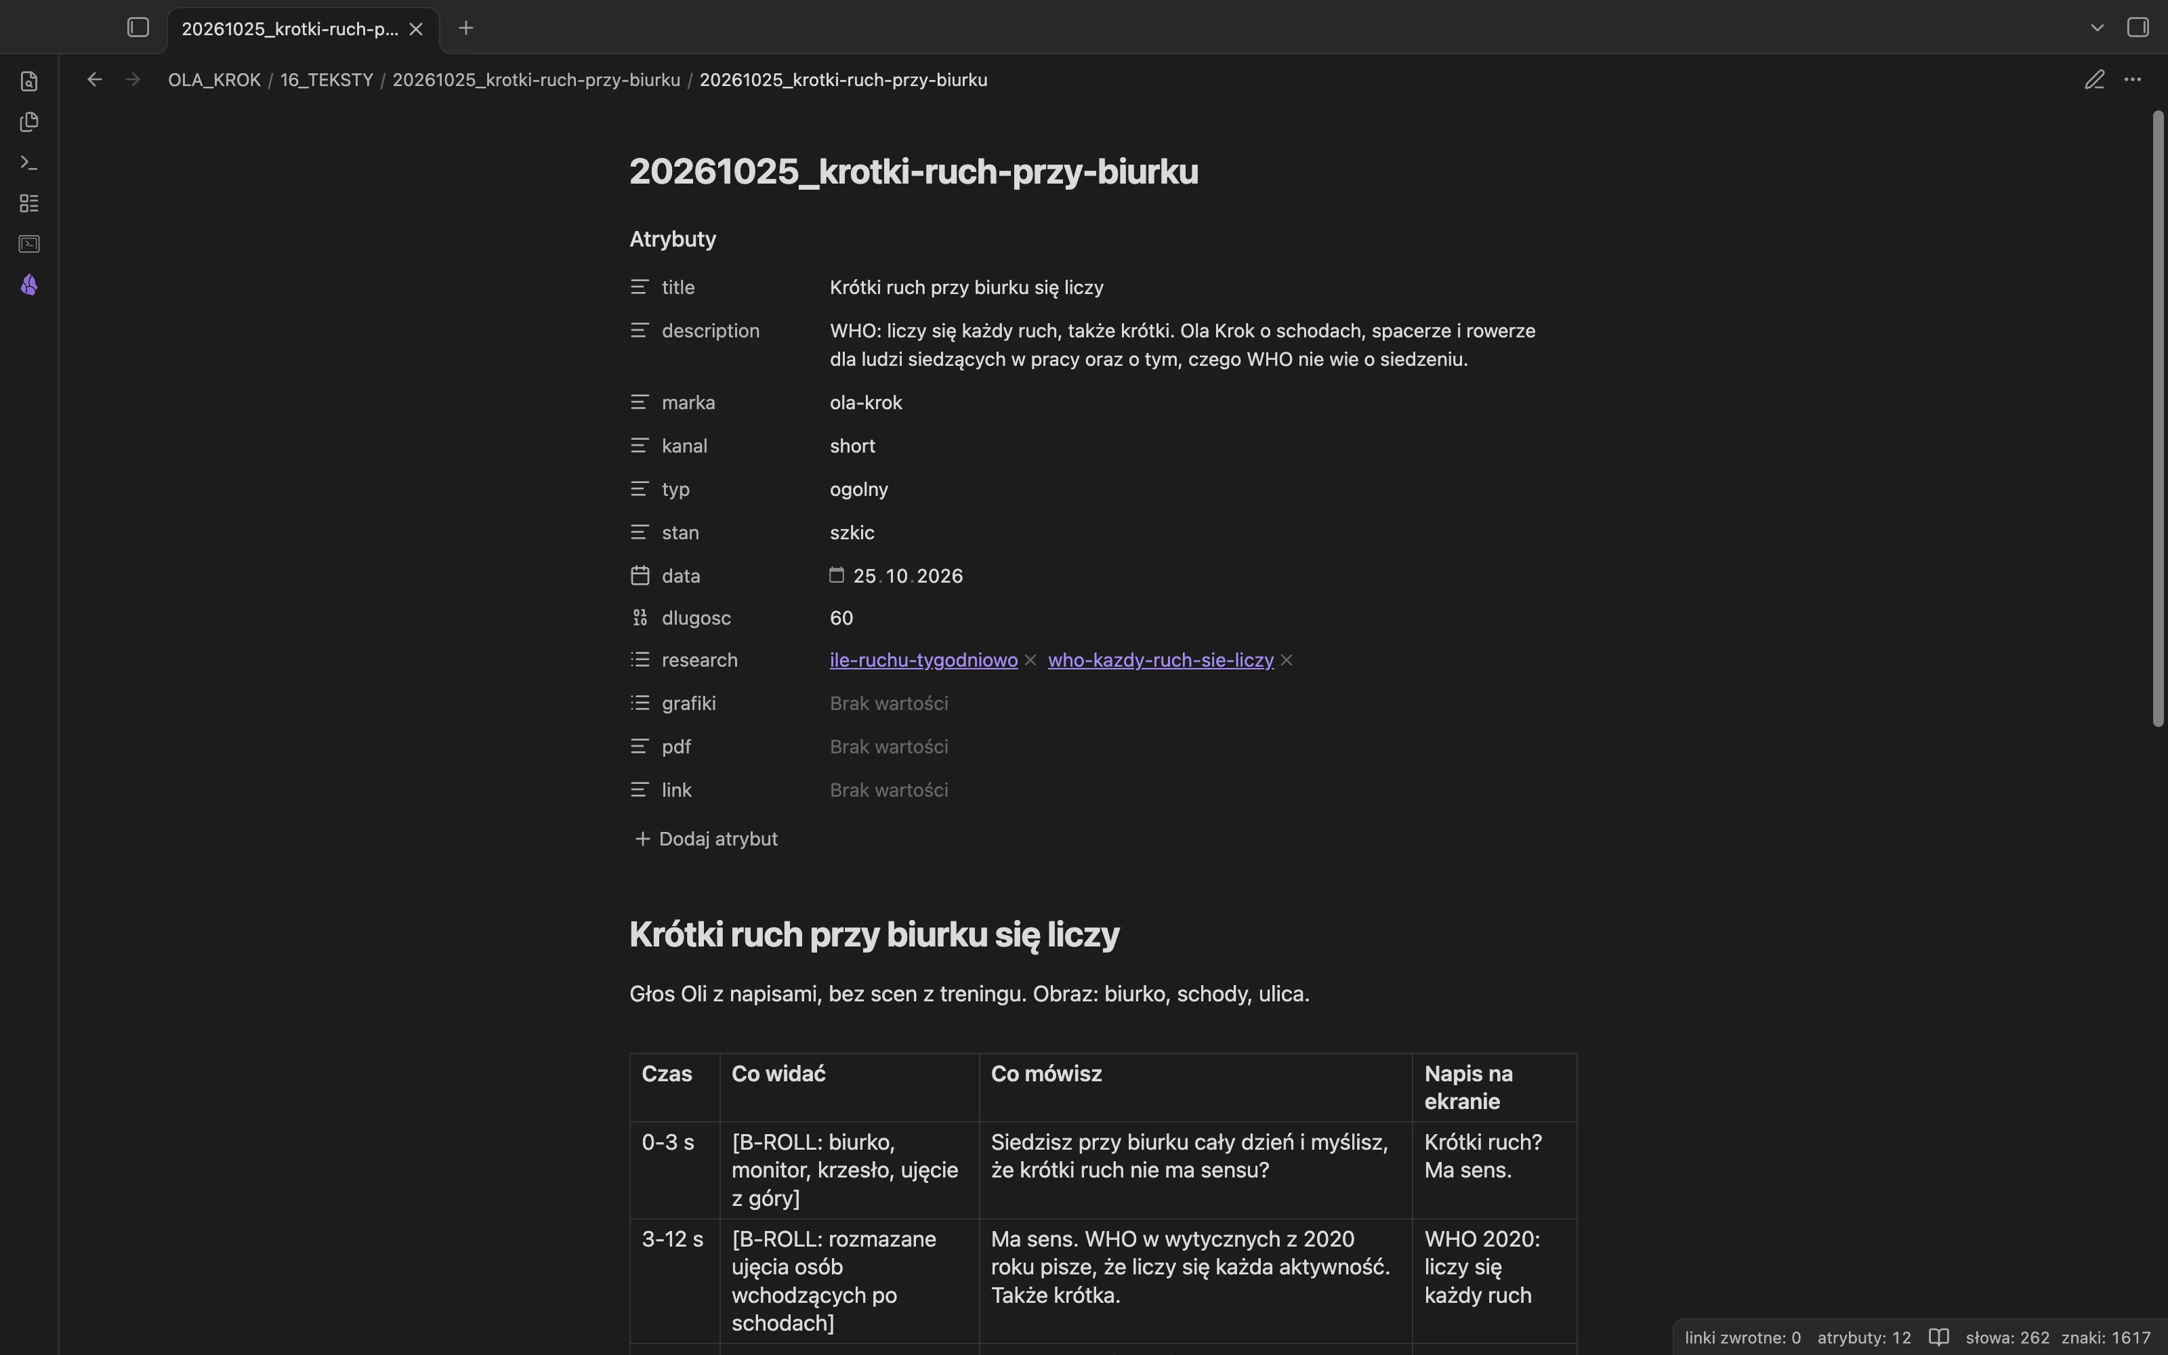Click the vertical scrollbar thumb
The image size is (2168, 1355).
pyautogui.click(x=2157, y=419)
